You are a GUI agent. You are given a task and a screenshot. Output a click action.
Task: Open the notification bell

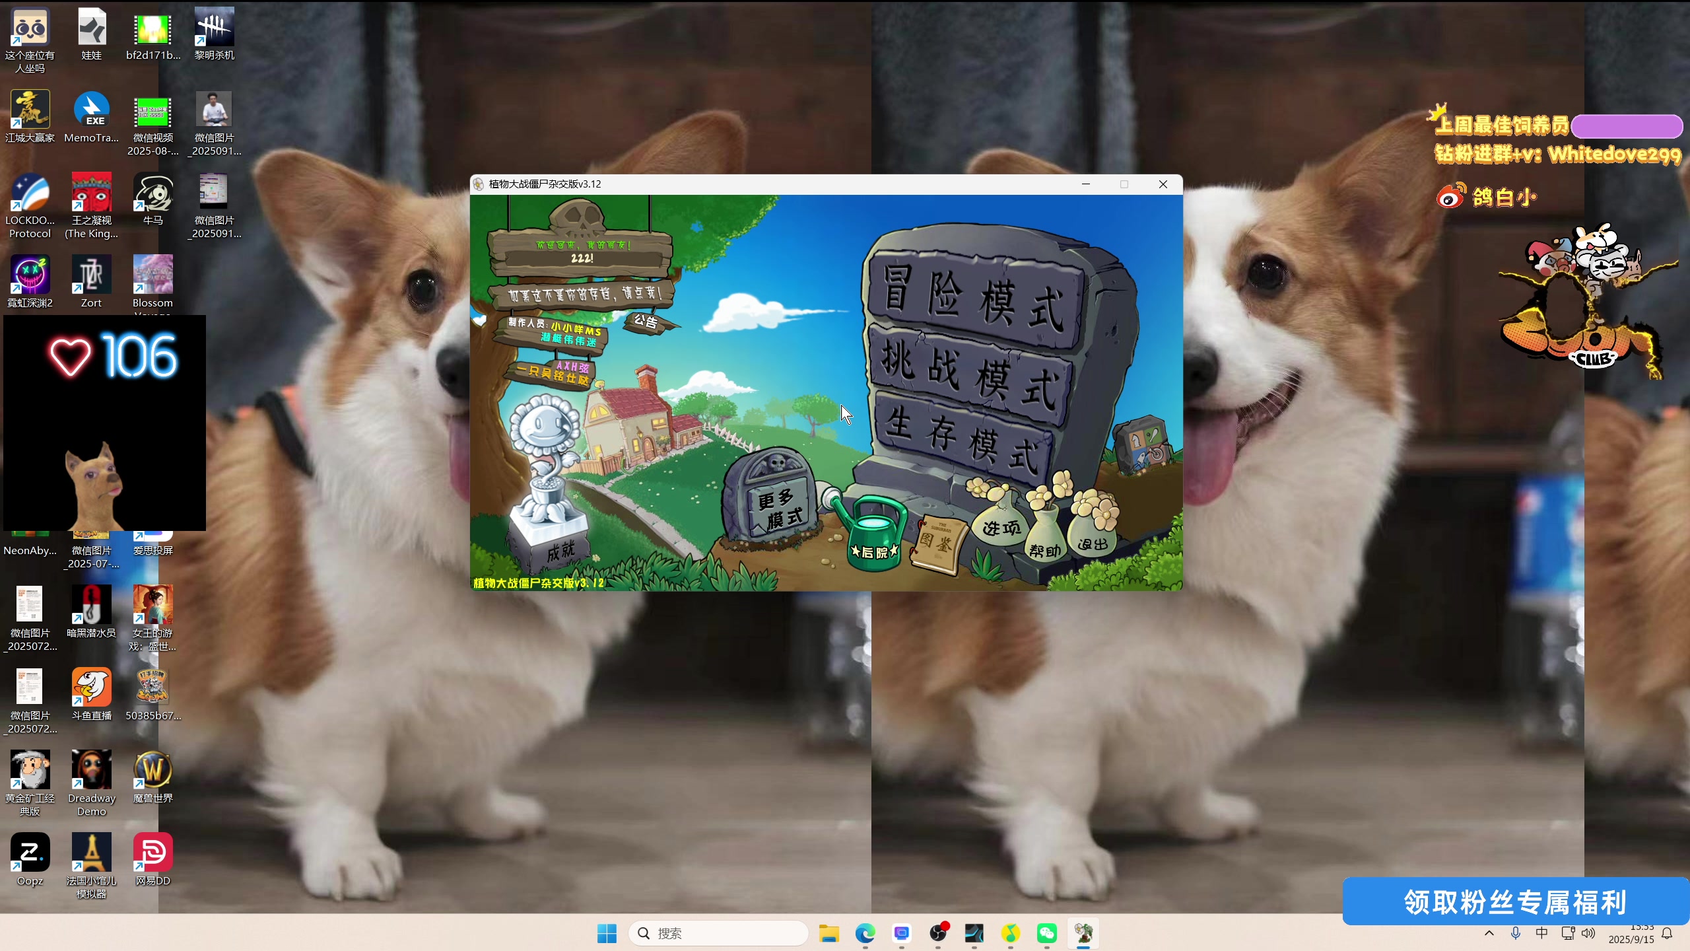(1667, 933)
